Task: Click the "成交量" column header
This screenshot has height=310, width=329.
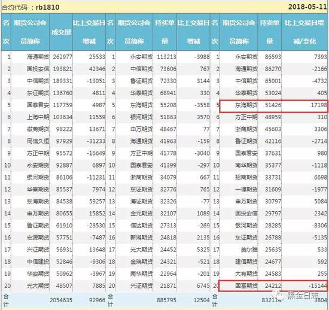Action: (61, 32)
